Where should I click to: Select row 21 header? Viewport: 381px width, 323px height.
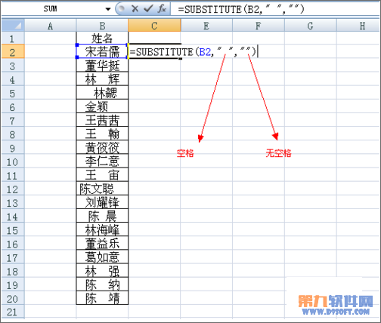[x=13, y=312]
